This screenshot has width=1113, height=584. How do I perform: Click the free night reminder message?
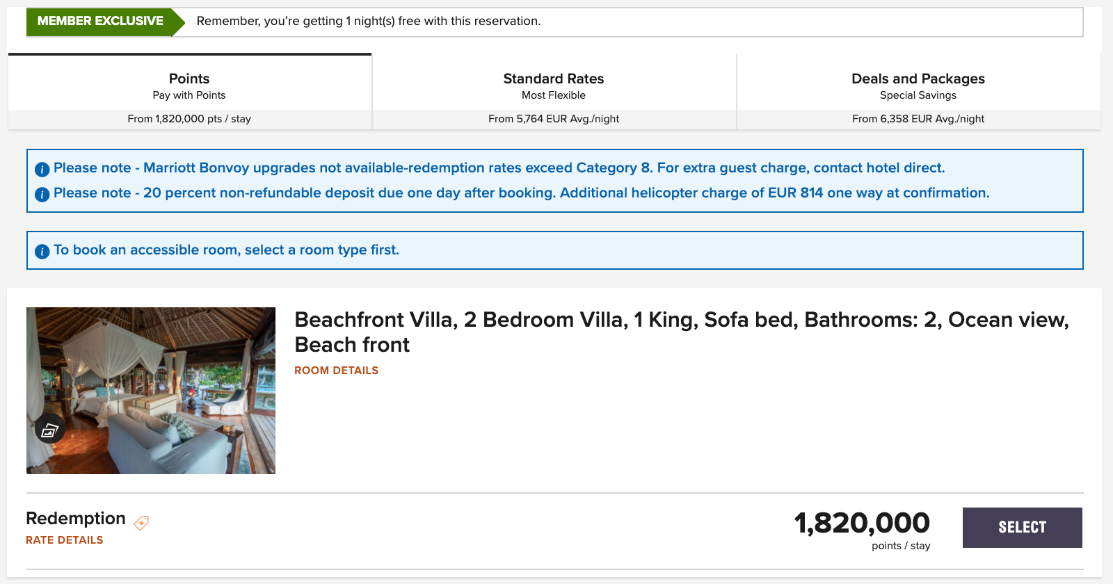[368, 22]
